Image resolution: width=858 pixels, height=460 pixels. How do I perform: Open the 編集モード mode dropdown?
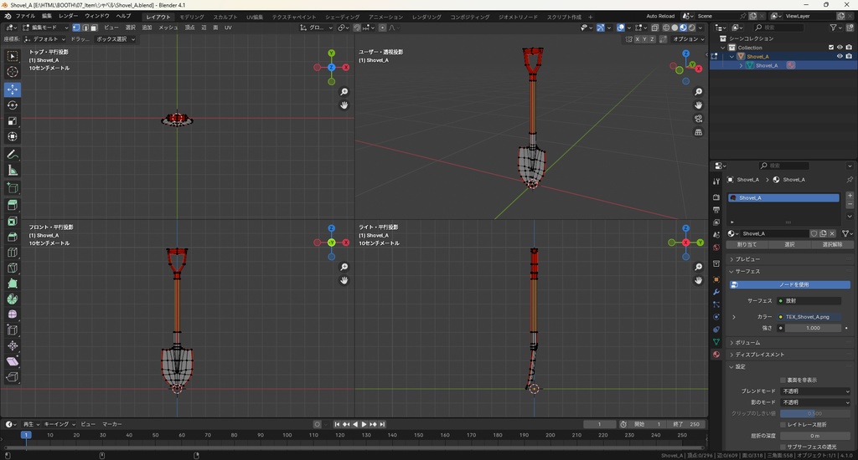click(x=44, y=28)
